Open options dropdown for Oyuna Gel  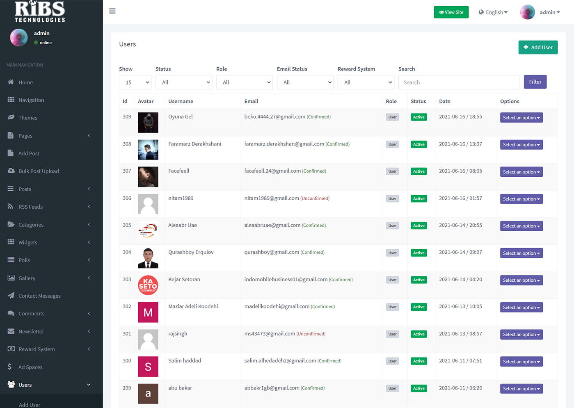click(521, 118)
